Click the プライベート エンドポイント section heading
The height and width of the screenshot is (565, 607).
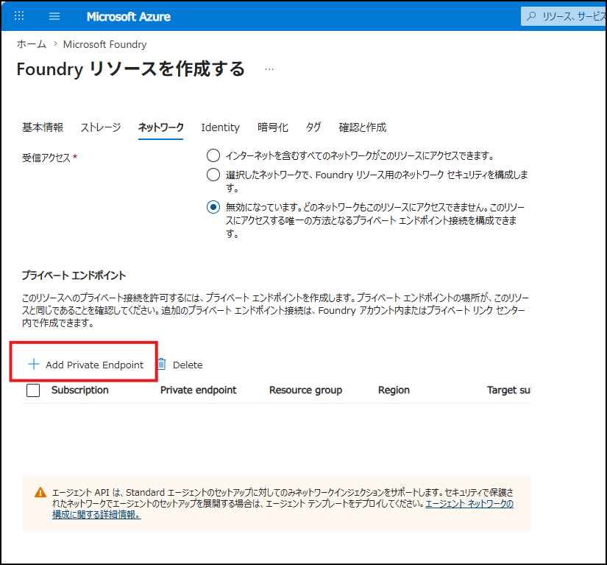point(74,276)
